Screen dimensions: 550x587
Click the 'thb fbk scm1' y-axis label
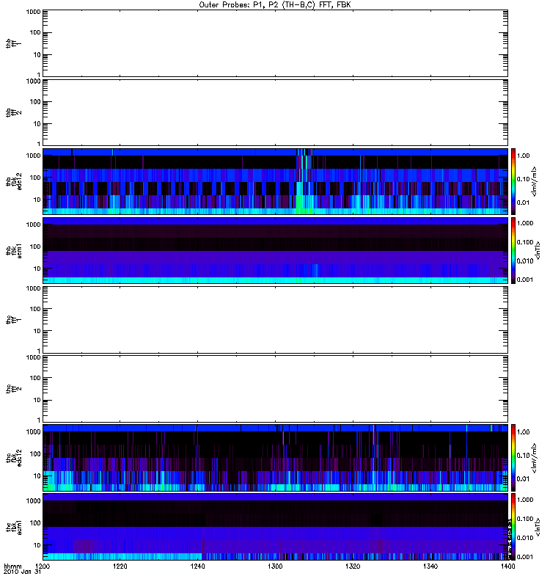[x=14, y=250]
